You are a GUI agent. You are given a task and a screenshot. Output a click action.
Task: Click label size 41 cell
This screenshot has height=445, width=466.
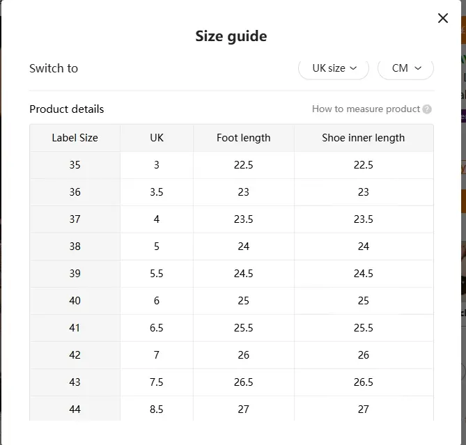point(75,328)
